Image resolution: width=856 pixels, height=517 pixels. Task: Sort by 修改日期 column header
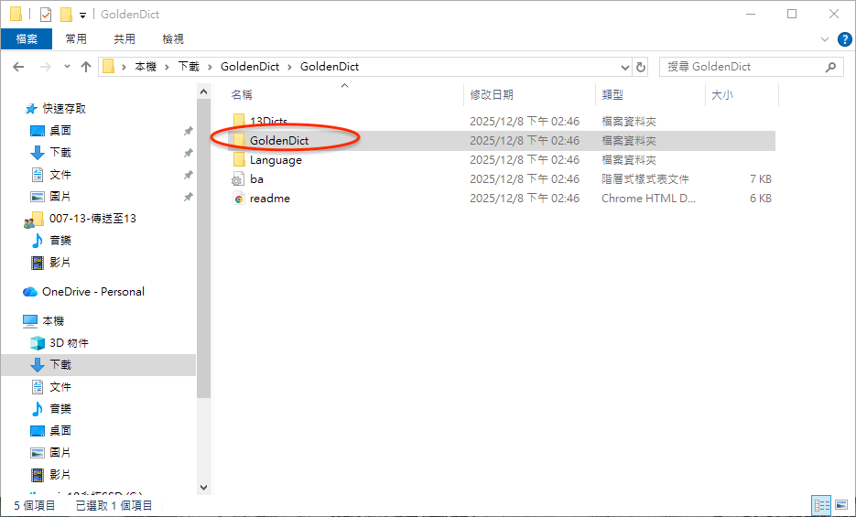492,95
